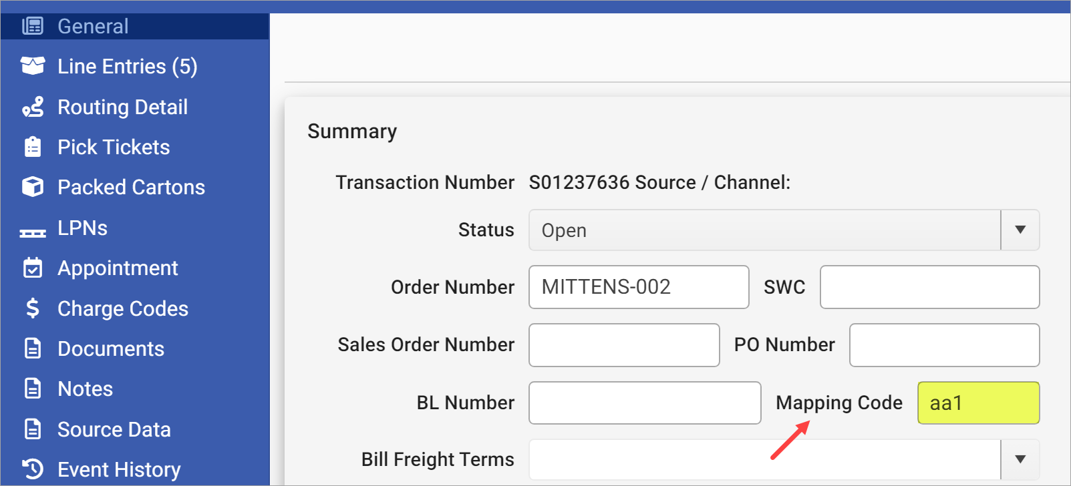Image resolution: width=1071 pixels, height=486 pixels.
Task: Select the Packed Cartons cube icon
Action: (x=32, y=187)
